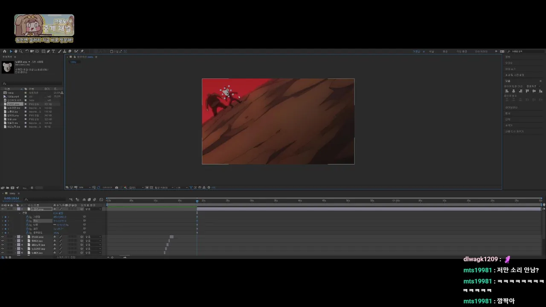Open the align layers to dropdown
Viewport: 546px width, 307px height.
[533, 86]
